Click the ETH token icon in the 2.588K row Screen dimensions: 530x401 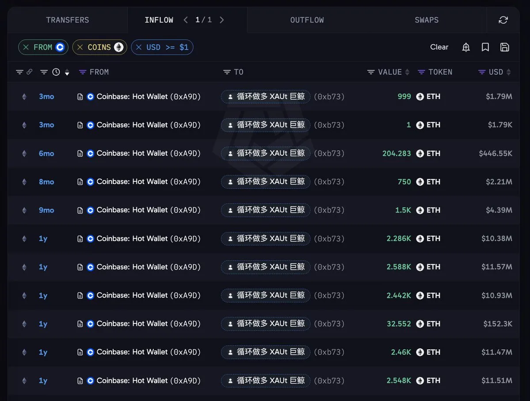coord(420,267)
